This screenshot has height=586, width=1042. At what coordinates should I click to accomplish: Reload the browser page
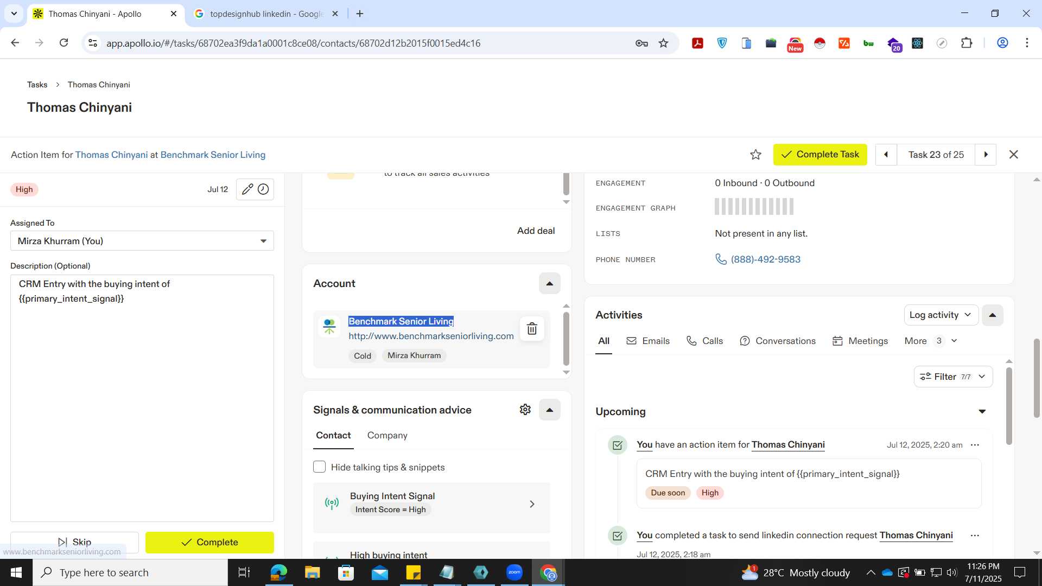pyautogui.click(x=63, y=43)
